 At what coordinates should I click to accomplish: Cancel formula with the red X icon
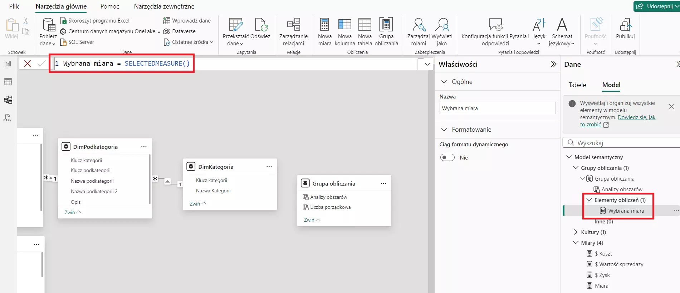(x=28, y=64)
